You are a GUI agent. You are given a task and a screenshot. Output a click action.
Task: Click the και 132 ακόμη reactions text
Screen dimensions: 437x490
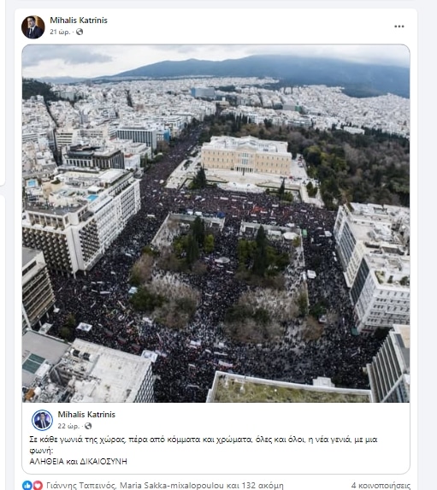tap(255, 486)
